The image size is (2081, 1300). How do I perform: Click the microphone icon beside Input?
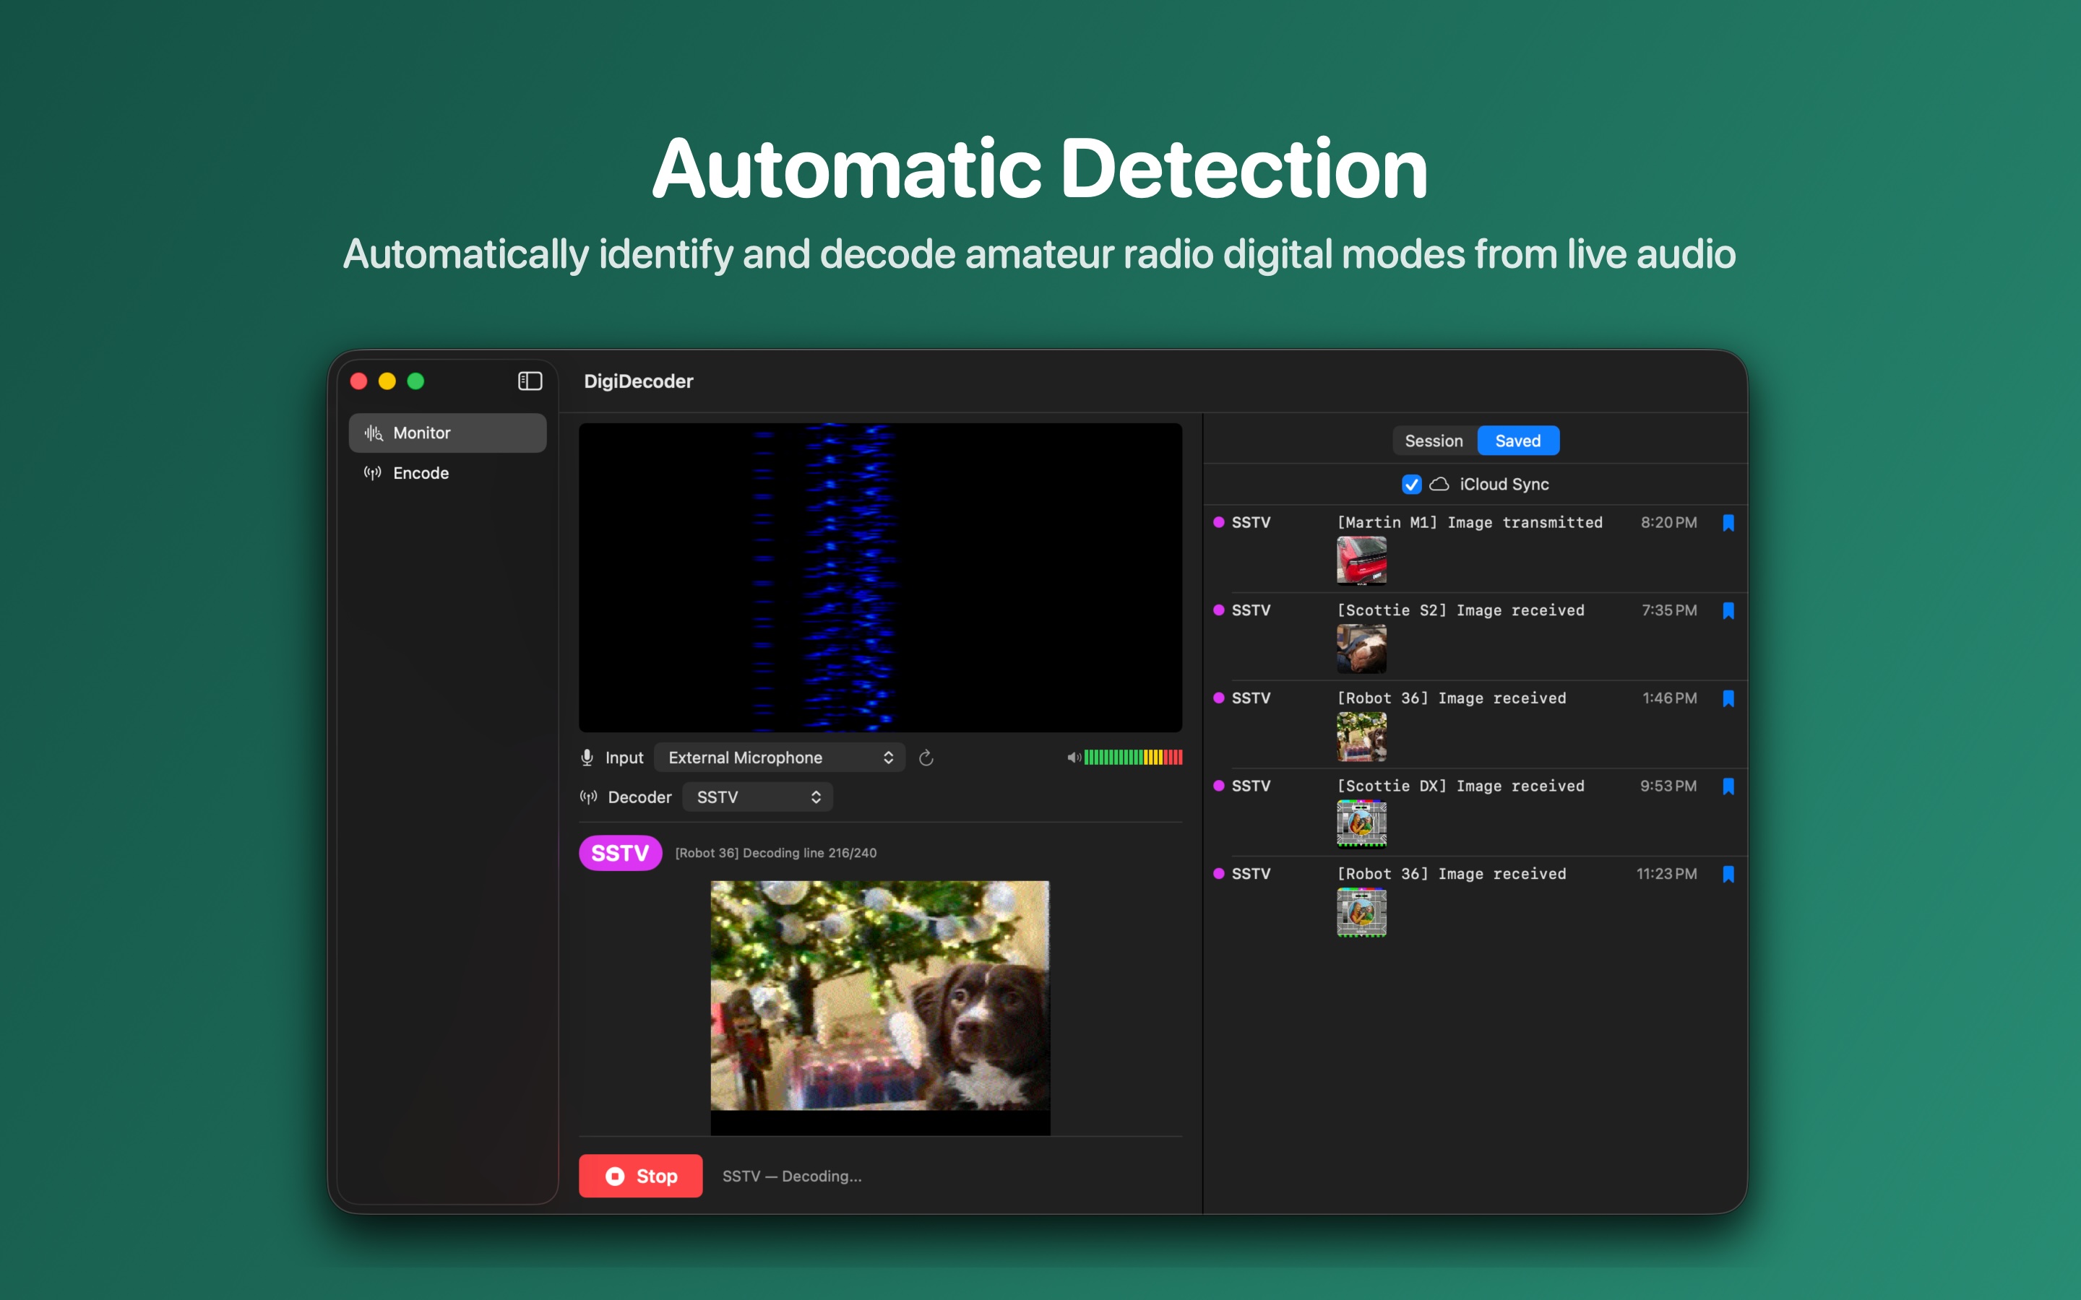pyautogui.click(x=587, y=758)
